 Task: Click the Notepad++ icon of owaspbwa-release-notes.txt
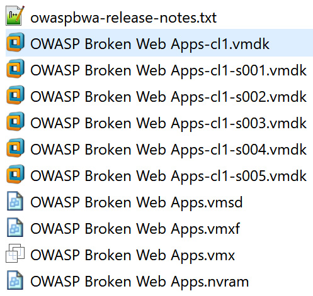pyautogui.click(x=15, y=16)
